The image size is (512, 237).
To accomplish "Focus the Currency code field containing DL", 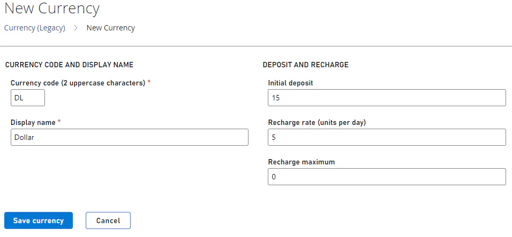I will pyautogui.click(x=27, y=98).
